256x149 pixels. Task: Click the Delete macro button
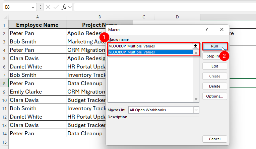tap(214, 86)
